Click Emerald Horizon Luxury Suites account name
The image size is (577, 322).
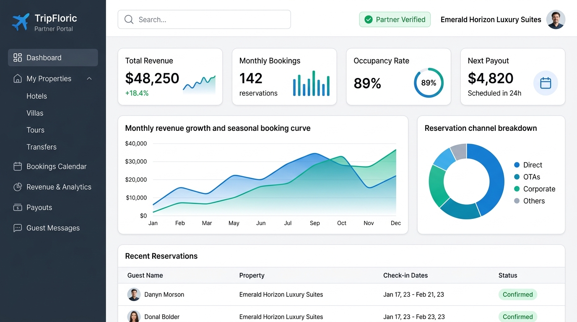click(x=491, y=20)
